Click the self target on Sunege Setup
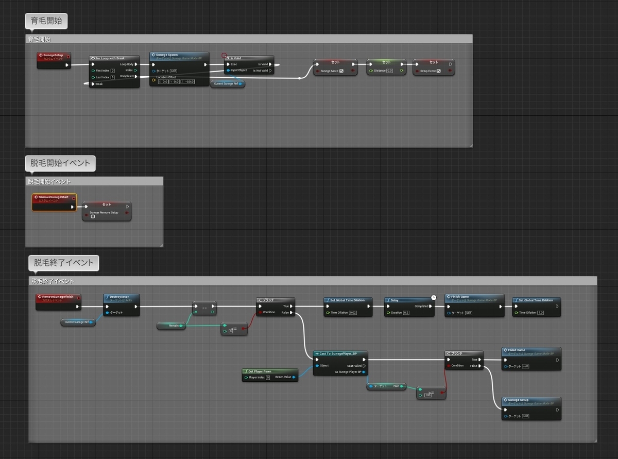The image size is (618, 459). click(525, 416)
